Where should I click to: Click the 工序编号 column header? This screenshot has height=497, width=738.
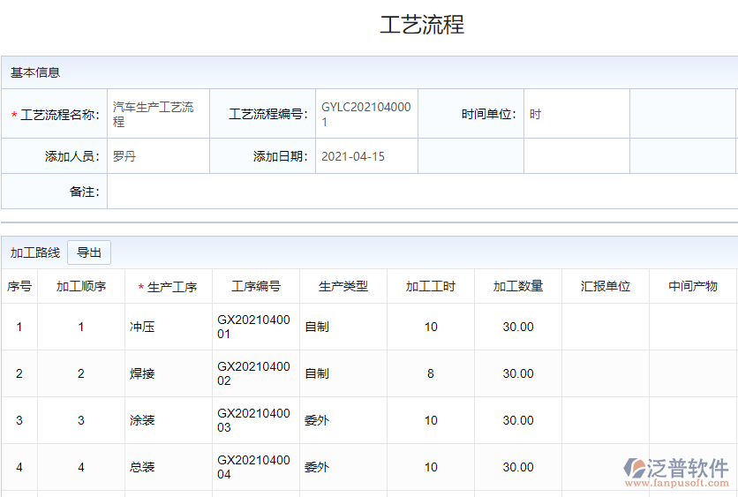click(x=256, y=287)
